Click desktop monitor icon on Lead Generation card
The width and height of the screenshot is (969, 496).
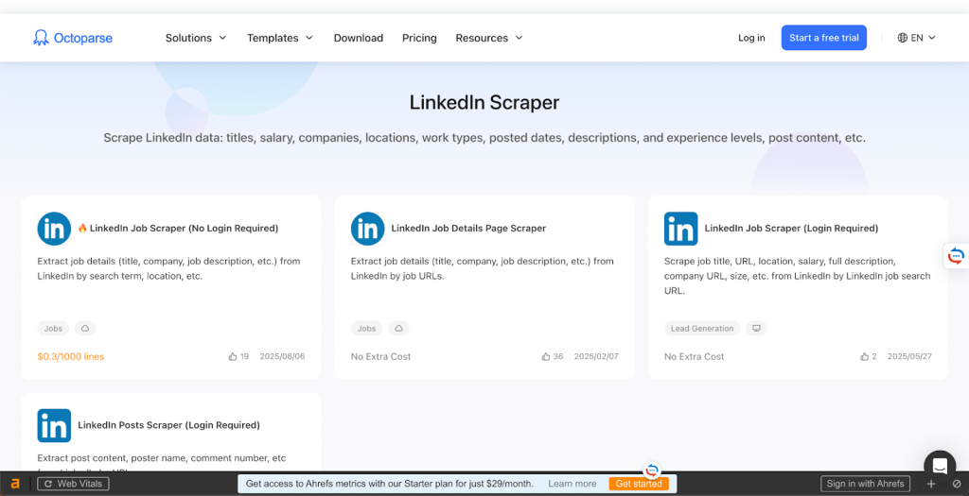(x=756, y=328)
